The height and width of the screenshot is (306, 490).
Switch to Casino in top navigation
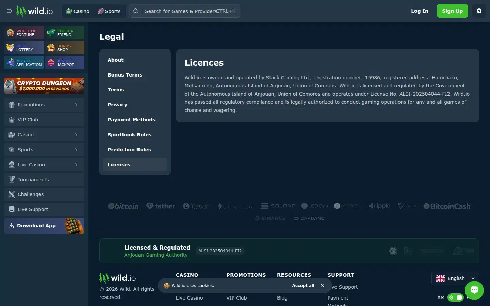pos(78,11)
